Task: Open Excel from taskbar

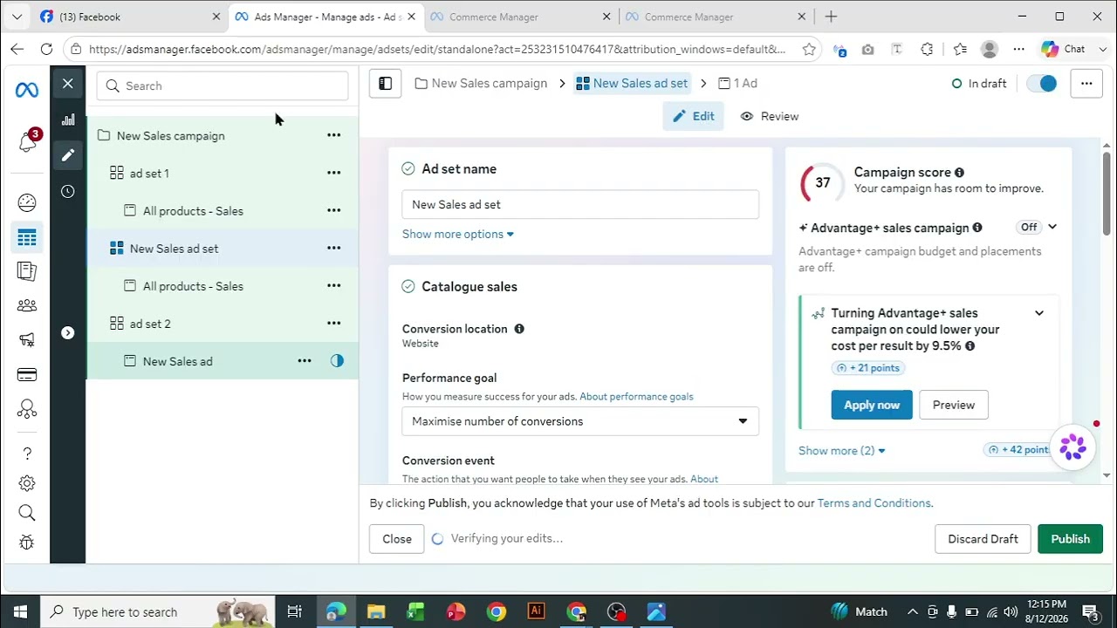Action: coord(415,611)
